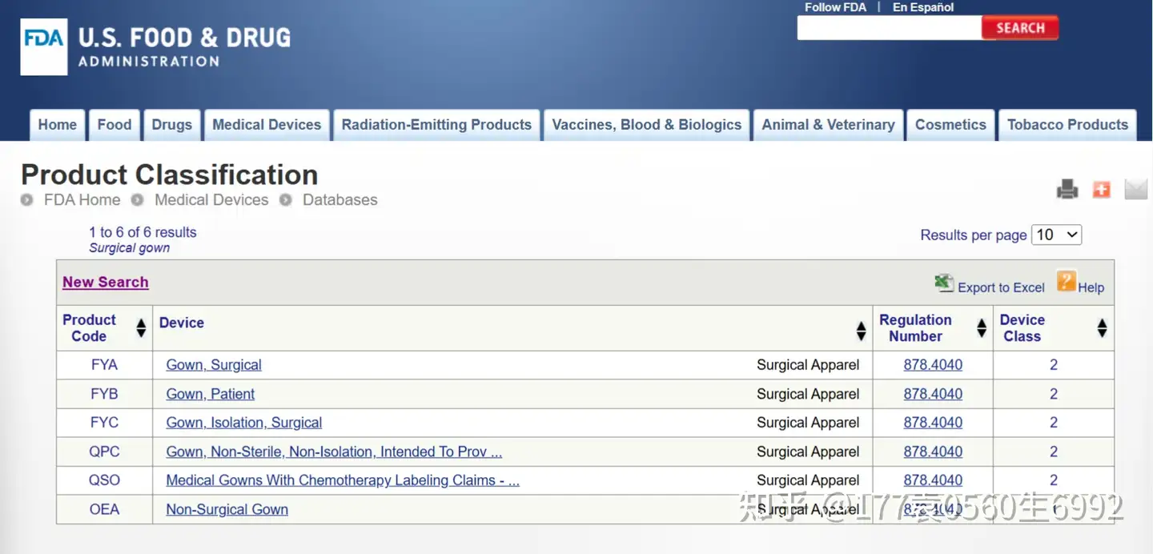This screenshot has width=1153, height=554.
Task: Sort table by Device column arrows
Action: pos(861,331)
